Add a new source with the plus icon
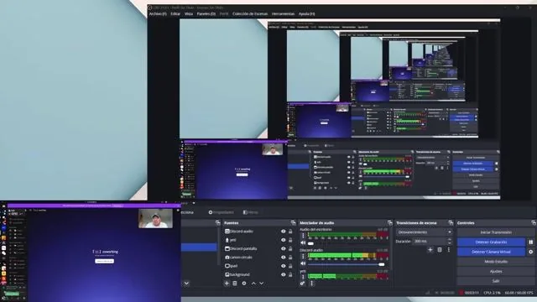The height and width of the screenshot is (302, 537). tap(227, 284)
